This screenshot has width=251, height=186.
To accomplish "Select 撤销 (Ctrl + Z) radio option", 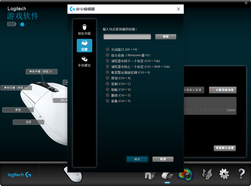I will (x=118, y=95).
